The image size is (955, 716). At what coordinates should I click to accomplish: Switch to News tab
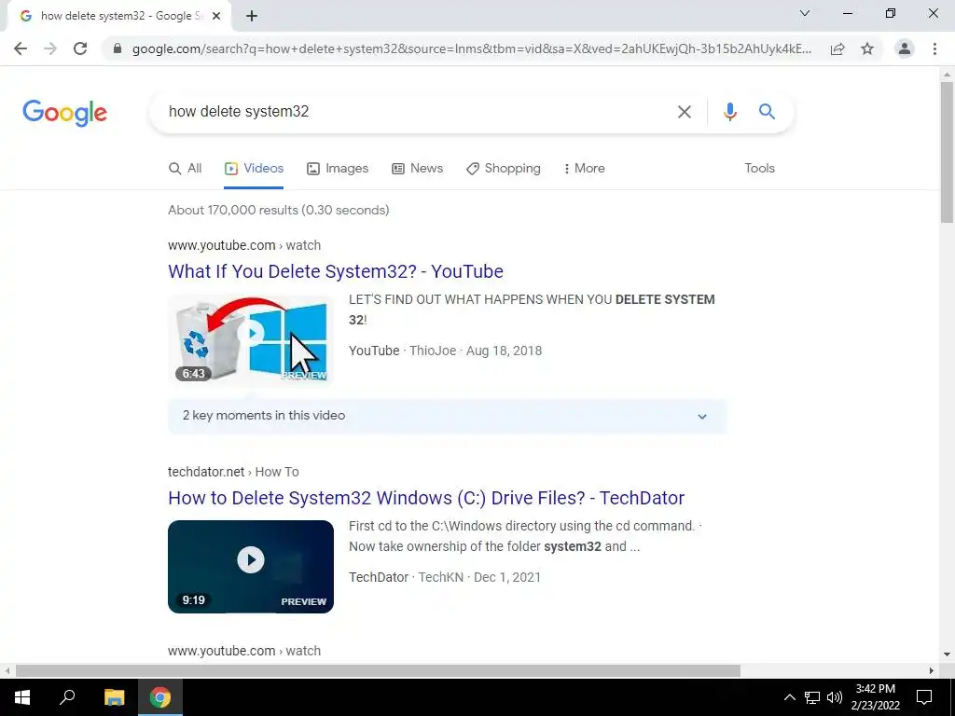click(x=417, y=169)
